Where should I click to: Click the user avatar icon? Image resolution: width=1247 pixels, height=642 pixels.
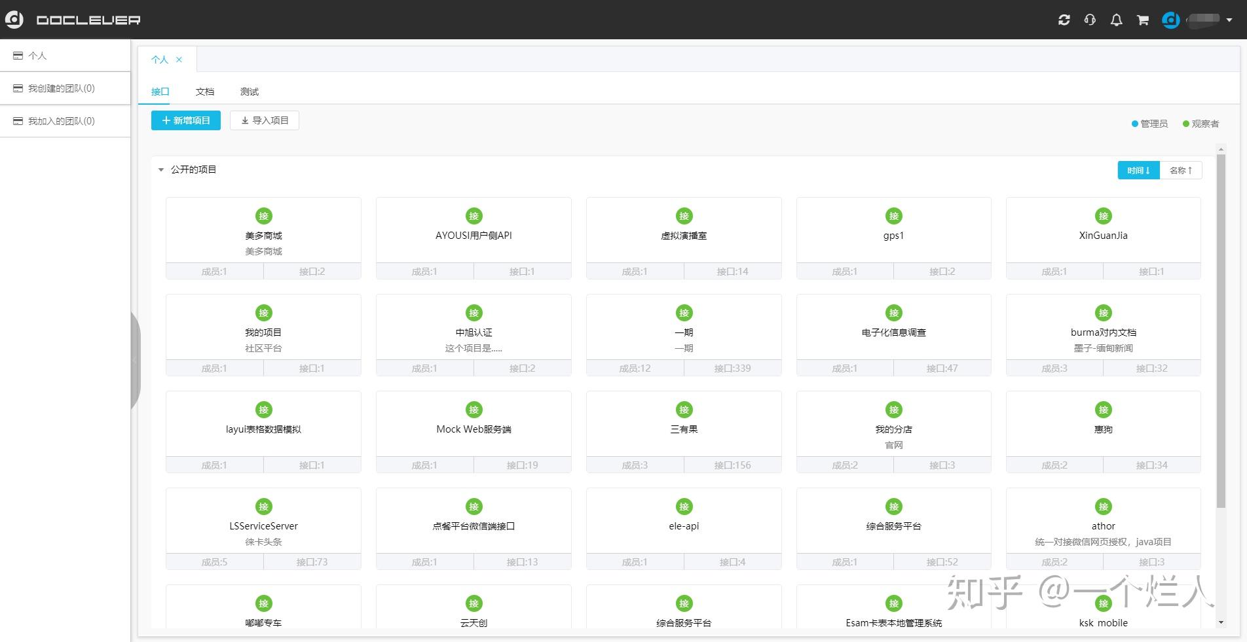[1170, 20]
